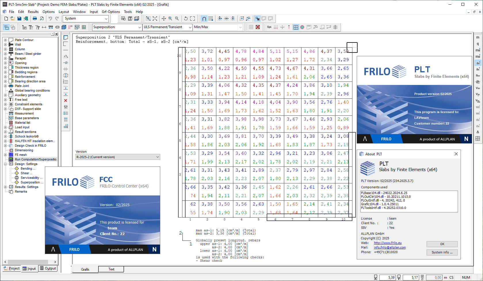Disable the highlighted angle snap toggle
The height and width of the screenshot is (281, 483).
coord(204,18)
